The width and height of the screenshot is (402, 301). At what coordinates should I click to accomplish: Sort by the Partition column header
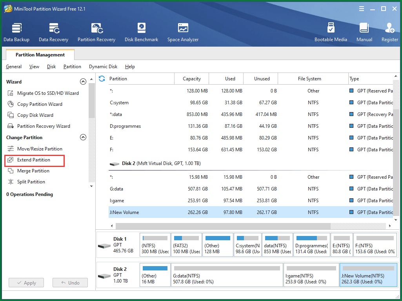[x=141, y=79]
